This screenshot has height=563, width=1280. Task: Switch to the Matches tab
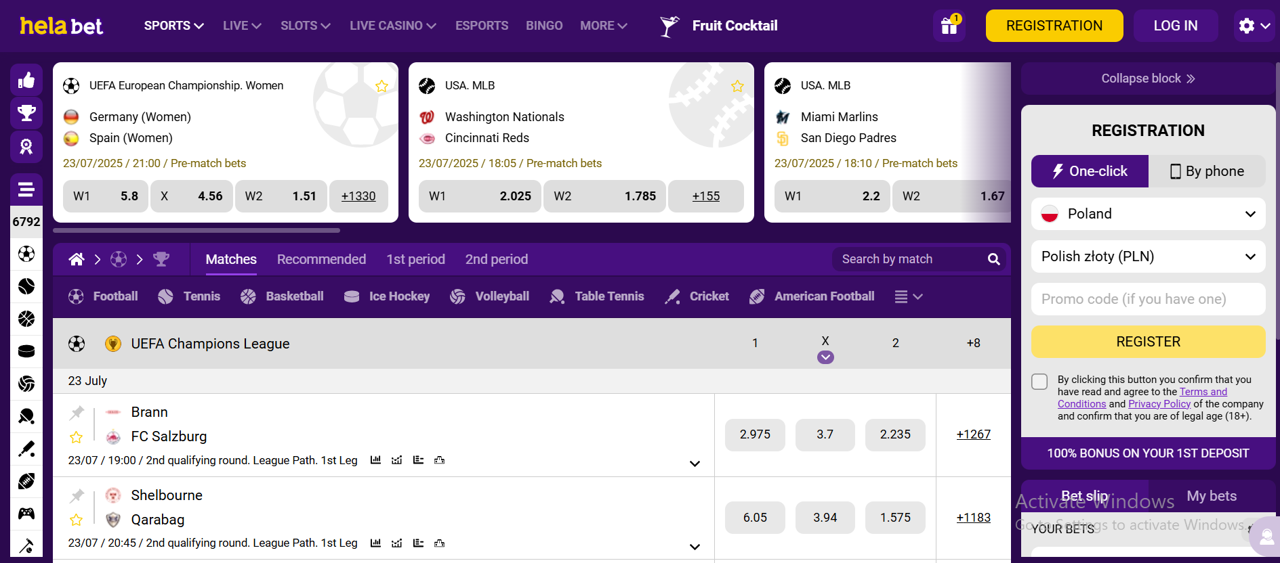tap(231, 259)
